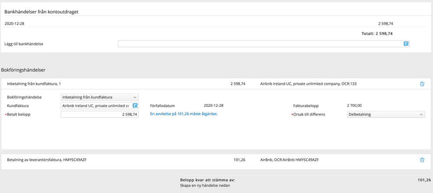The image size is (433, 193).
Task: Delete the Betalning av leverantörsfaktura event
Action: pyautogui.click(x=422, y=160)
